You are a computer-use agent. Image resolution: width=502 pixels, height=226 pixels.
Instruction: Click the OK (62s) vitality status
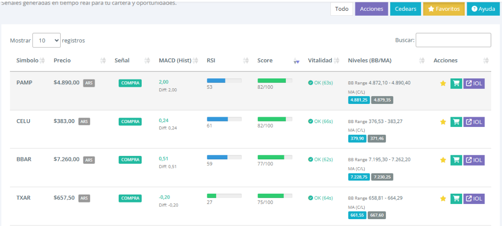coord(321,159)
